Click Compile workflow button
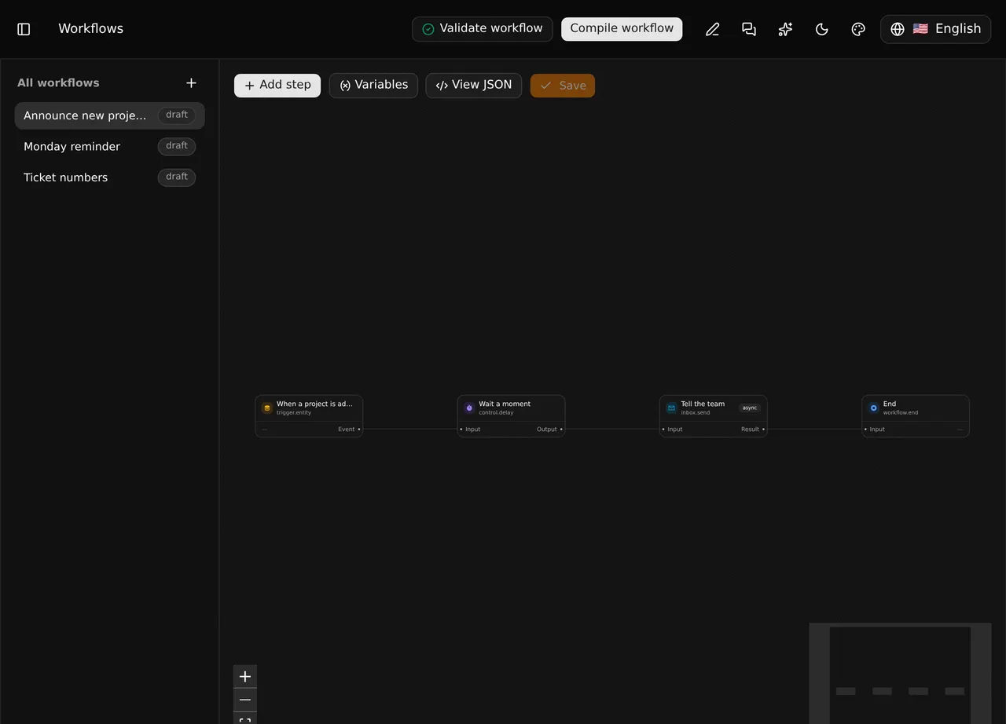The width and height of the screenshot is (1006, 724). click(x=622, y=29)
